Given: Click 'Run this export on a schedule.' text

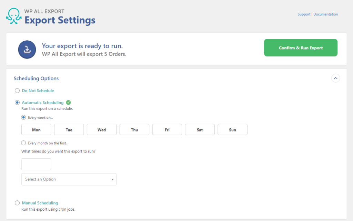Looking at the screenshot, I should tap(47, 108).
